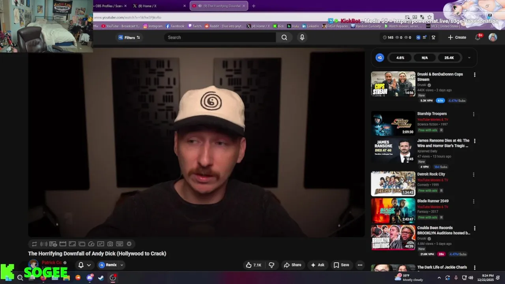This screenshot has height=284, width=505.
Task: Open OBS Studio from the taskbar
Action: tap(113, 278)
